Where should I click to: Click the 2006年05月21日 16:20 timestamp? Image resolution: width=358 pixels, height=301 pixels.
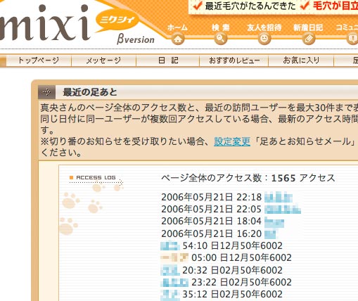tap(211, 233)
